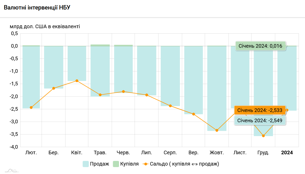Click the orange Сальдо legend marker

(x=146, y=164)
